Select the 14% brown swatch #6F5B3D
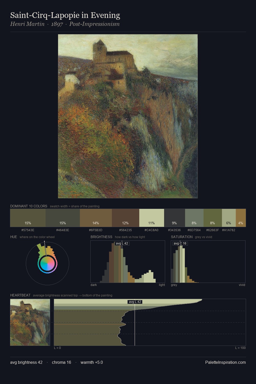Viewport: 256px width, 384px height. coord(96,218)
